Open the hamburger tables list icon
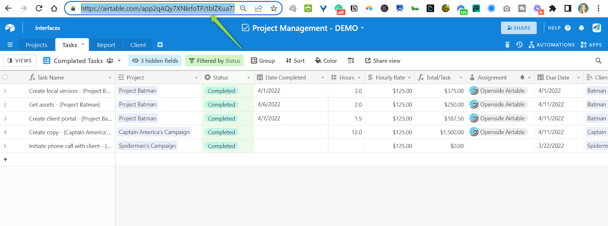The height and width of the screenshot is (226, 608). [10, 45]
